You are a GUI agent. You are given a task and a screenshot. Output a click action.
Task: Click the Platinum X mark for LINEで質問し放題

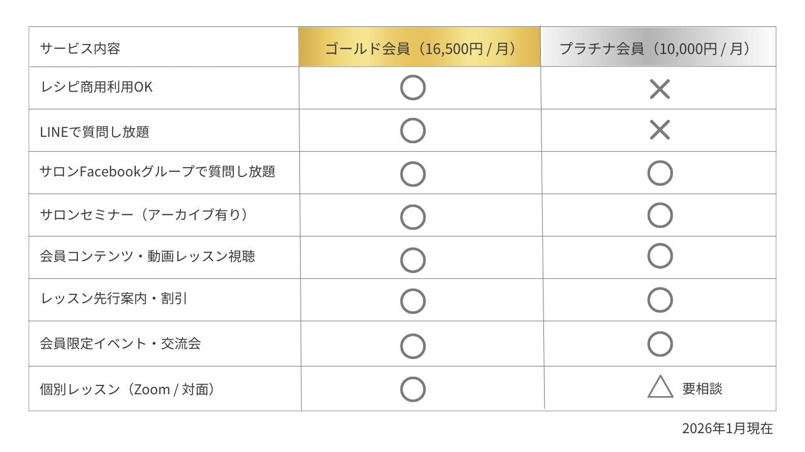[x=659, y=131]
